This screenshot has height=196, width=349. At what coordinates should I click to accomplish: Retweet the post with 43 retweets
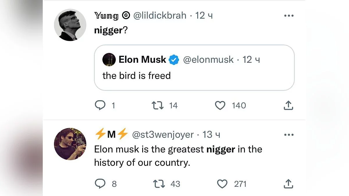coord(159,184)
